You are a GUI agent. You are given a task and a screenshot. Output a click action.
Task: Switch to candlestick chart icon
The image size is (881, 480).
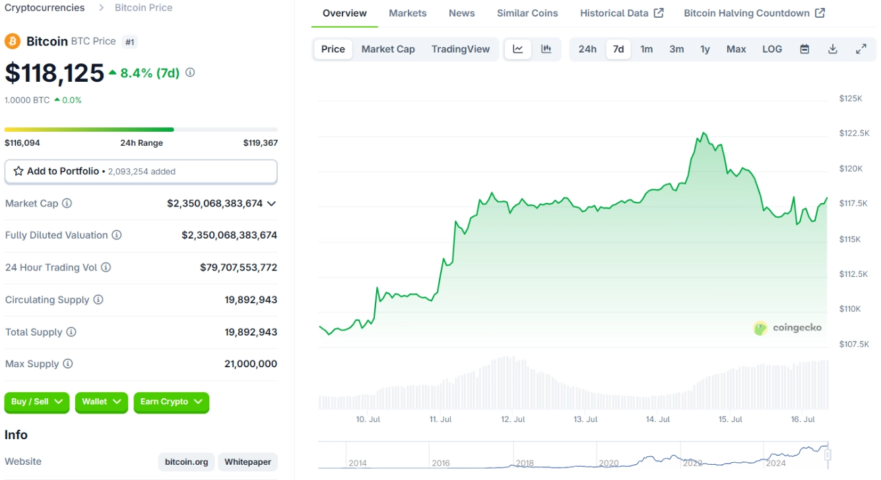pyautogui.click(x=546, y=49)
